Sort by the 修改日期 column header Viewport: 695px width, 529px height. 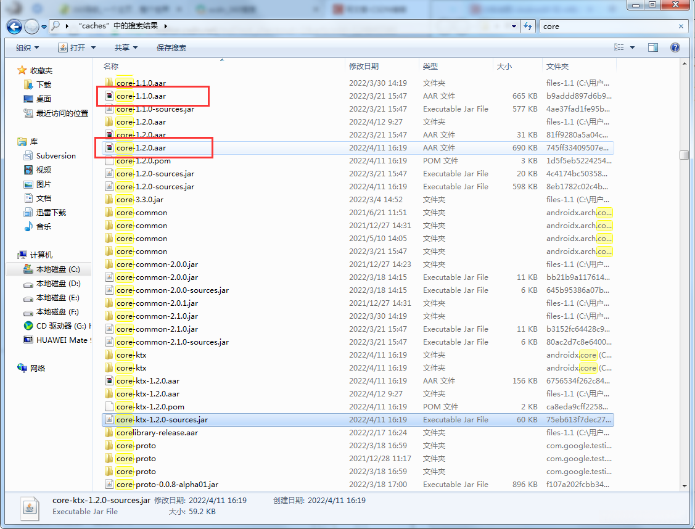point(363,66)
